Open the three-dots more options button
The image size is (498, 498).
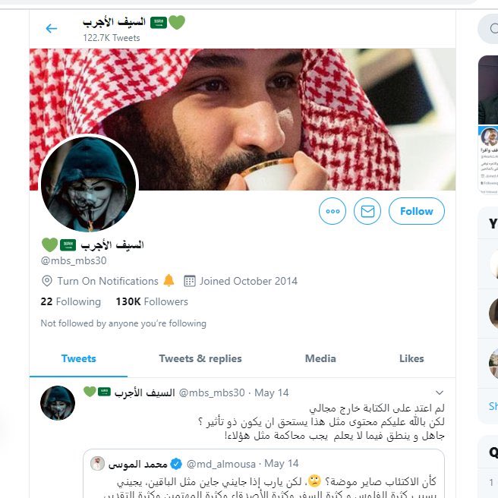(x=333, y=211)
